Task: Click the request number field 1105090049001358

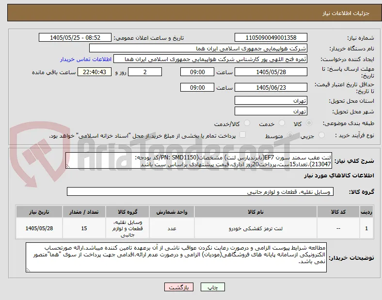Action: (271, 37)
